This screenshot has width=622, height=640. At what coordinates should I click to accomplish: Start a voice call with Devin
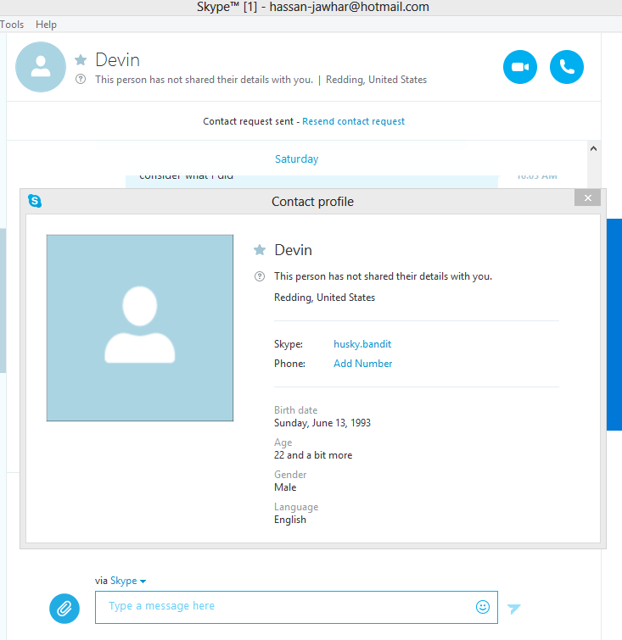(567, 67)
